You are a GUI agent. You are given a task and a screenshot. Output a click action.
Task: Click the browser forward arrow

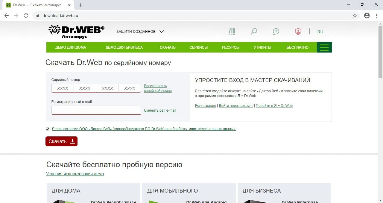pos(16,16)
